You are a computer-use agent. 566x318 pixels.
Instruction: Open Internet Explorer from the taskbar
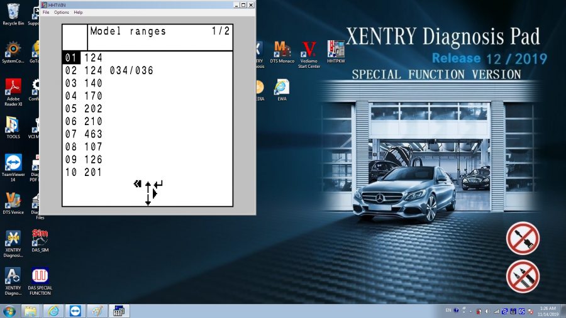point(53,311)
